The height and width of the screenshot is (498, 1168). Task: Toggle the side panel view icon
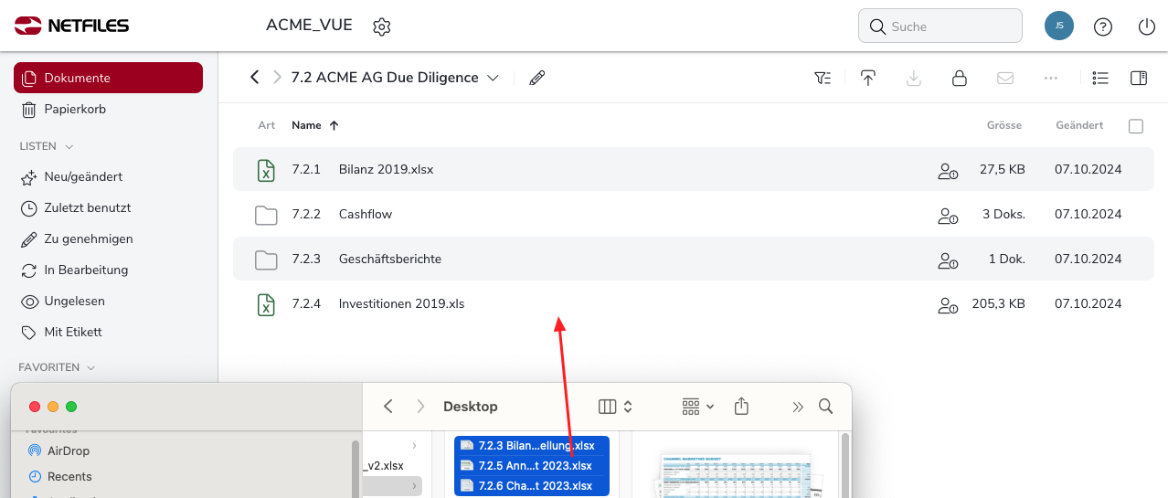[1139, 78]
